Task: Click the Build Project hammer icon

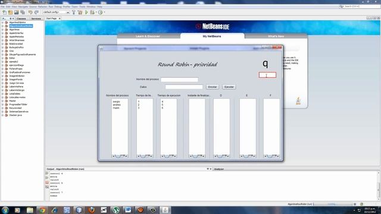Action: [74, 12]
